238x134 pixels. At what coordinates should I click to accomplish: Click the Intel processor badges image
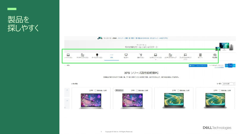pos(230,66)
